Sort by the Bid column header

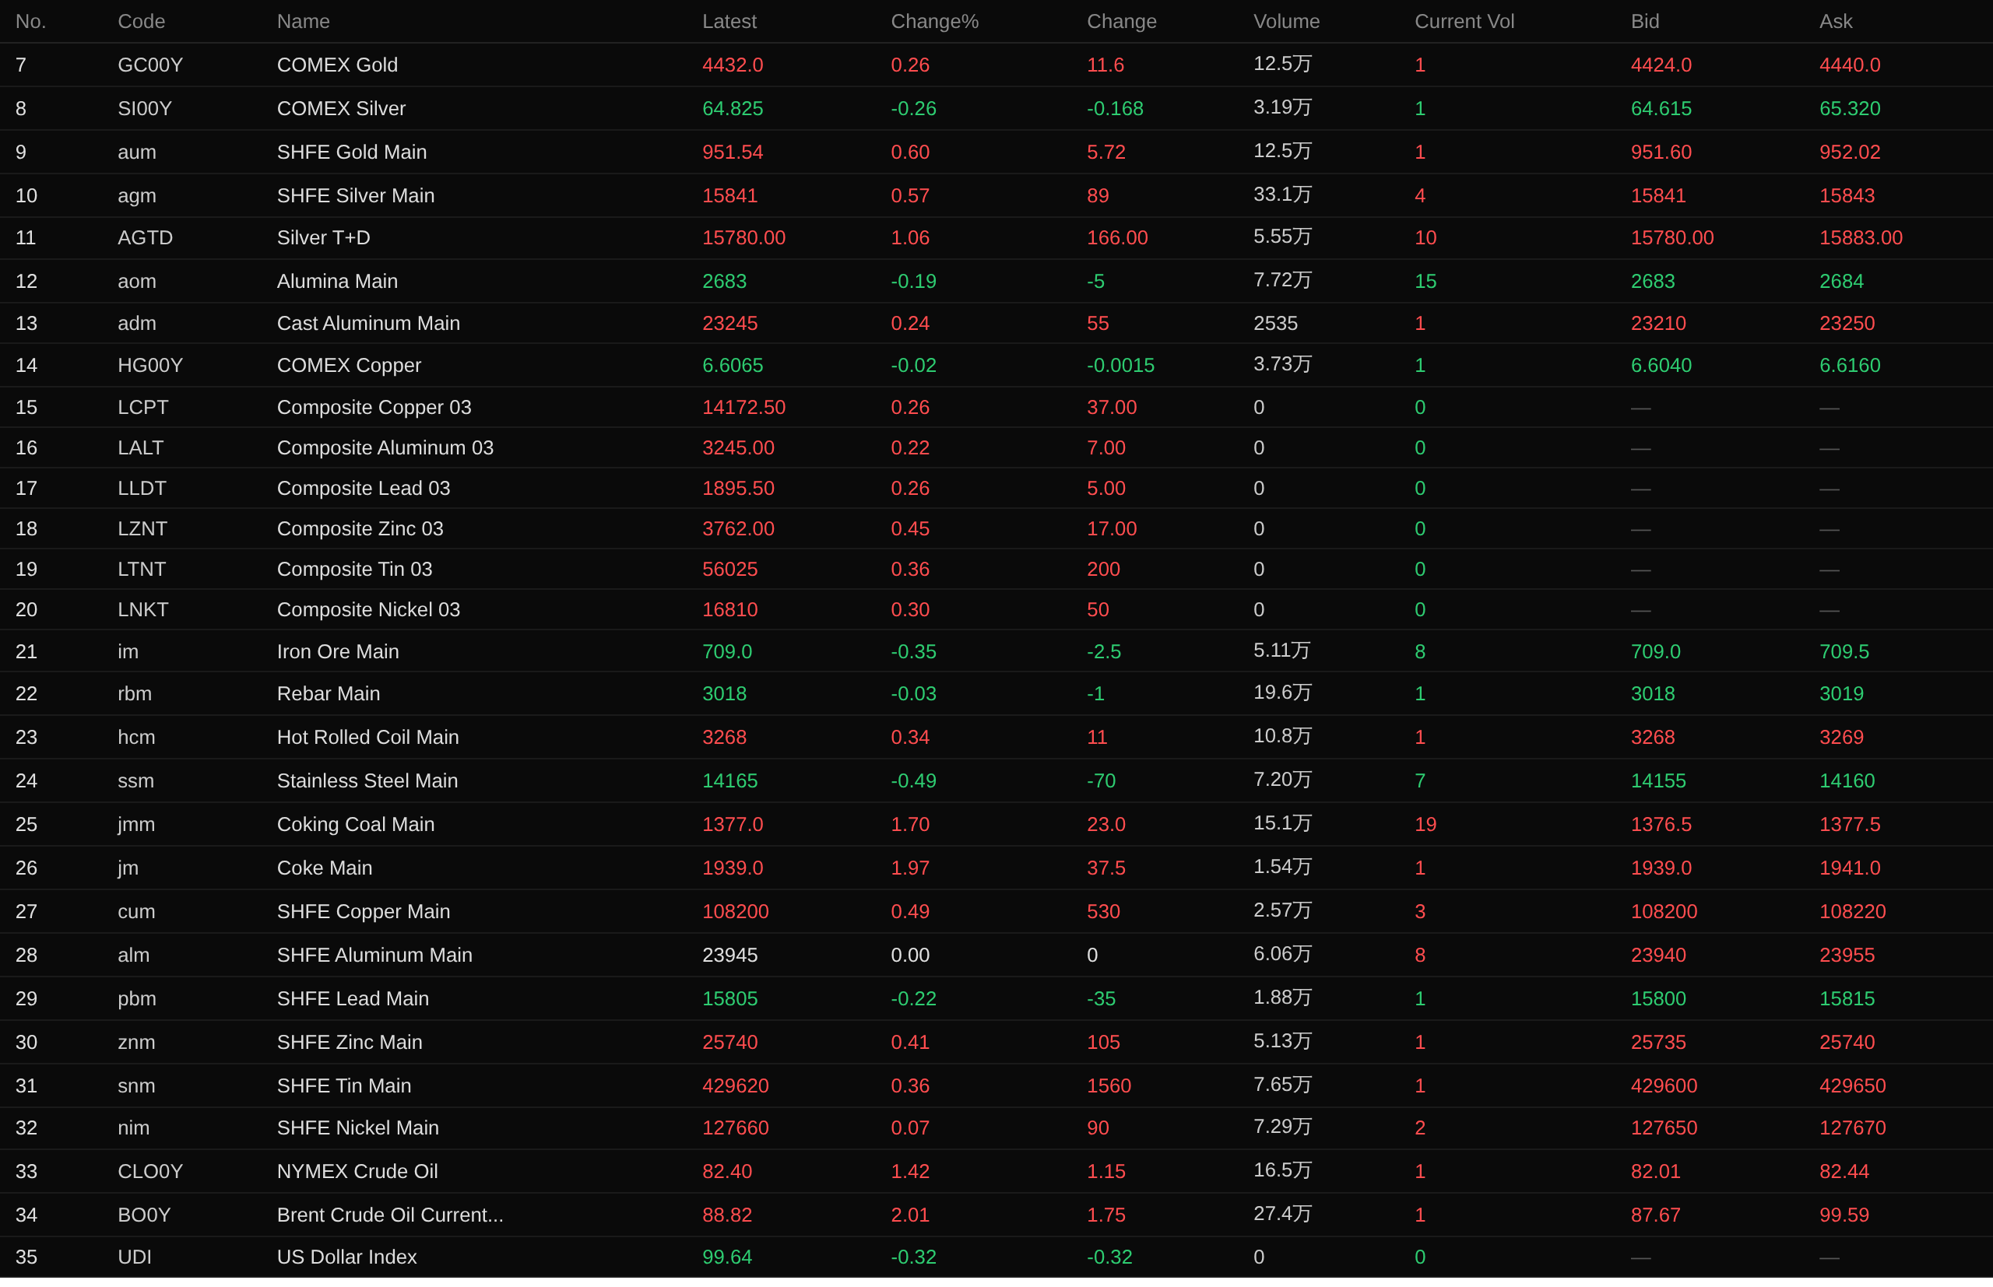click(1644, 22)
